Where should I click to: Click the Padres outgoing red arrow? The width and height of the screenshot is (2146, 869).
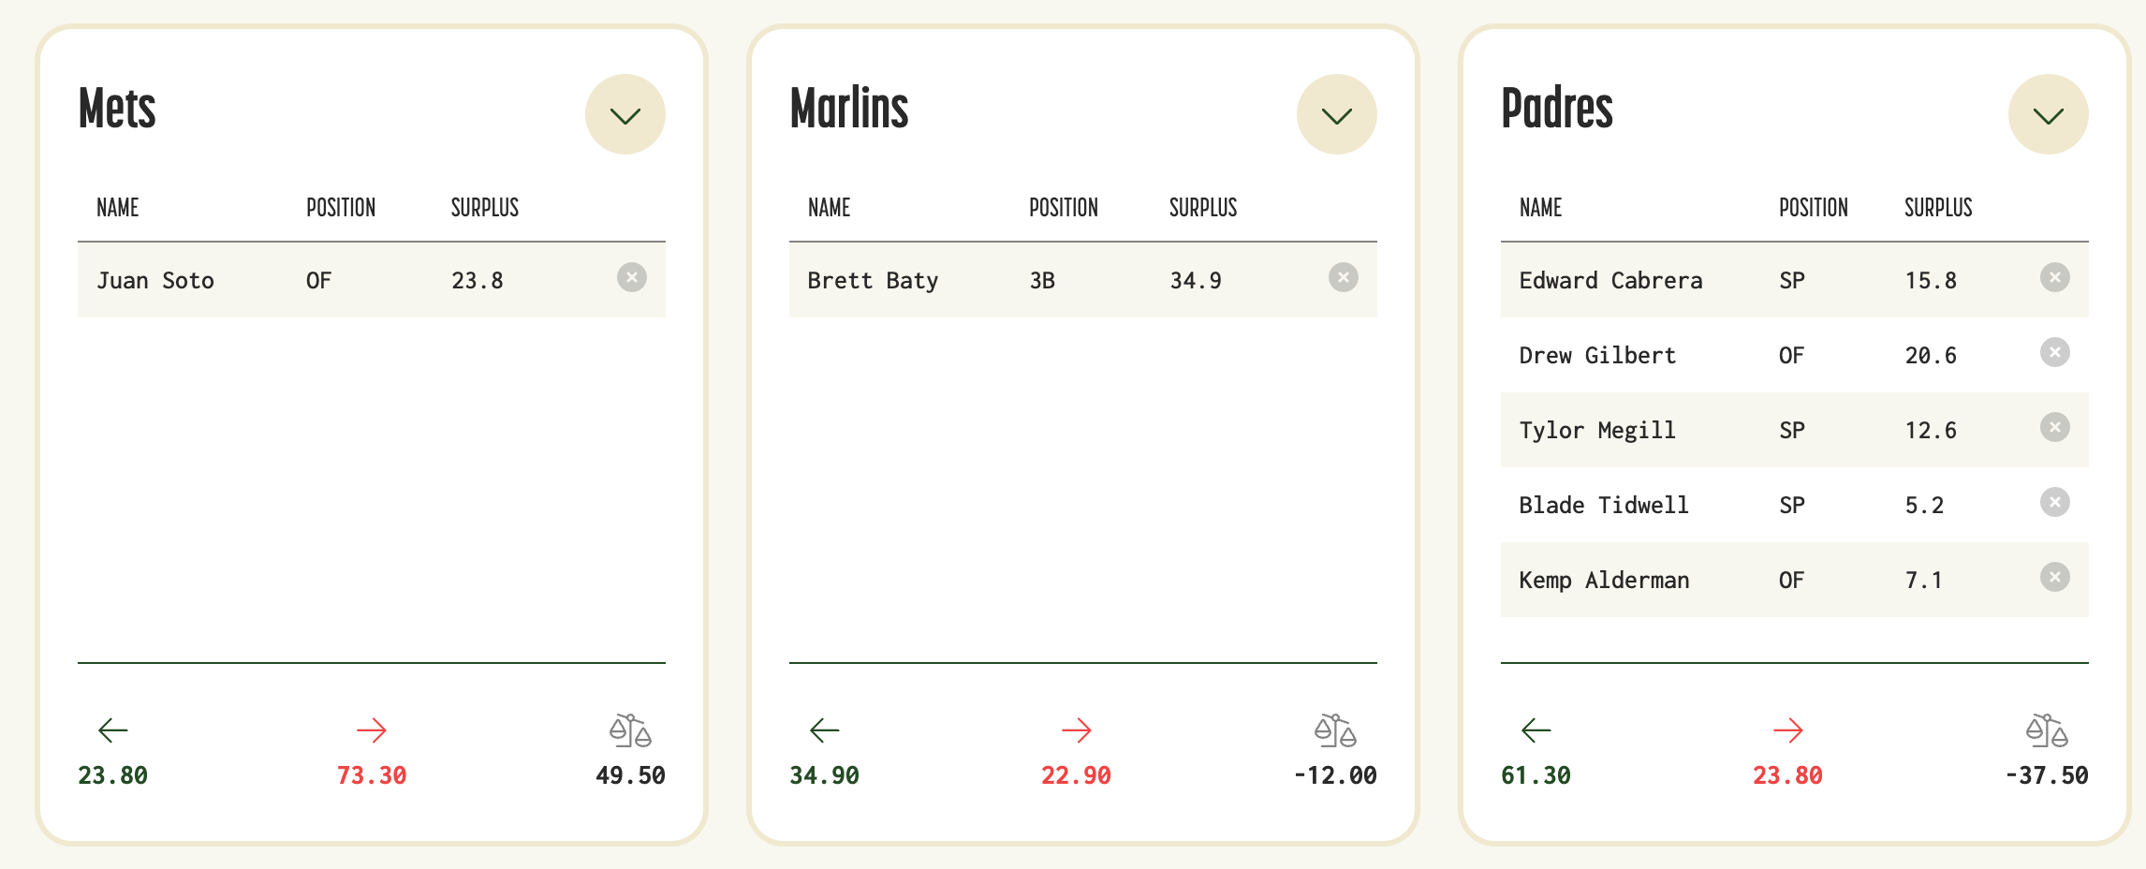point(1788,730)
